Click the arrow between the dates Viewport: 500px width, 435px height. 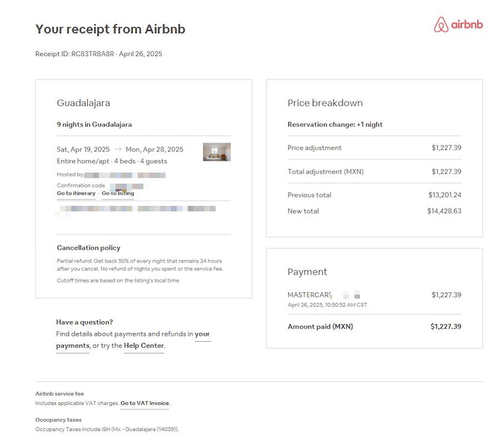[x=118, y=149]
